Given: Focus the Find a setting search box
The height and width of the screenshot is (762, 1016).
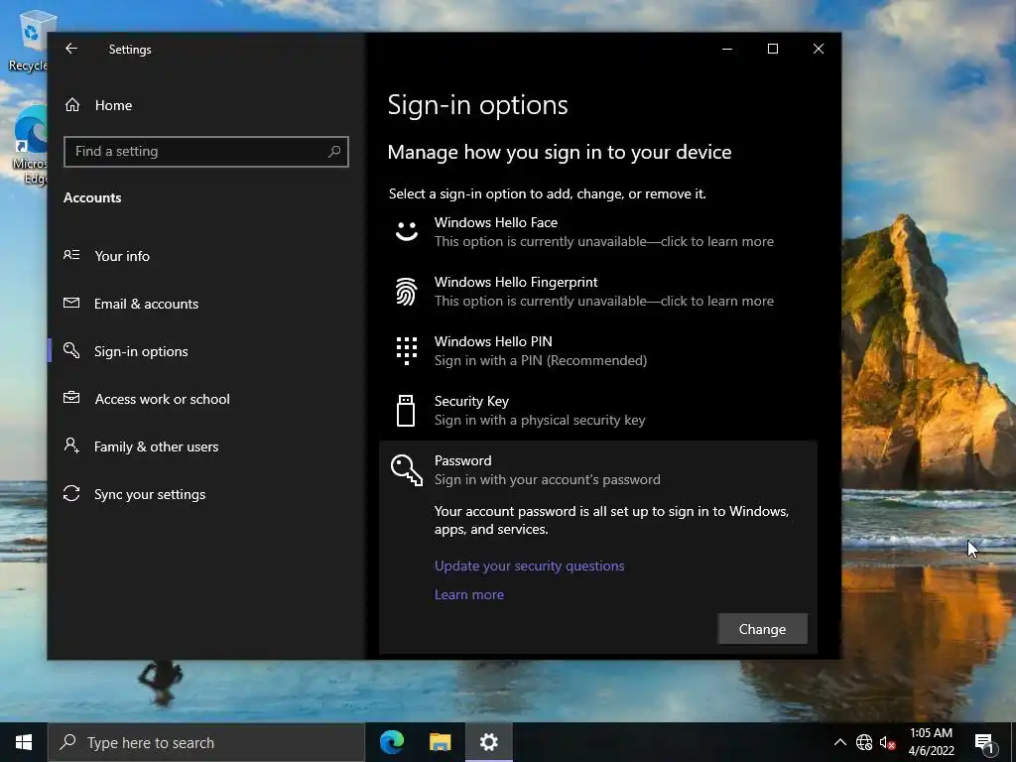Looking at the screenshot, I should click(x=206, y=152).
